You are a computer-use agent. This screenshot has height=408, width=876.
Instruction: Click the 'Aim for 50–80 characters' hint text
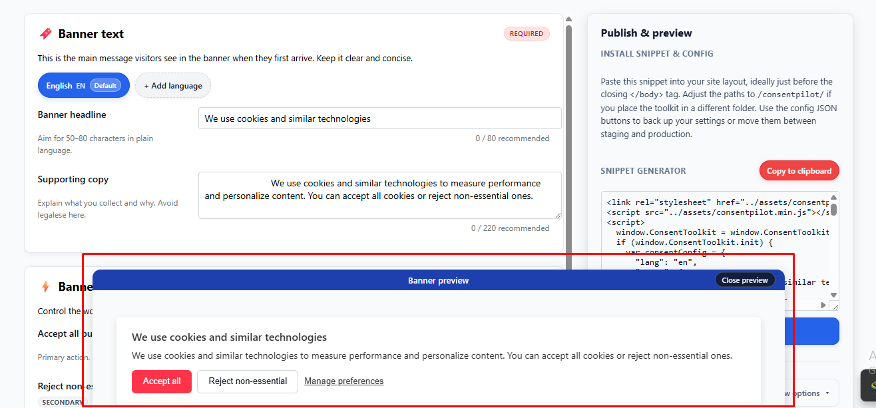pos(96,144)
